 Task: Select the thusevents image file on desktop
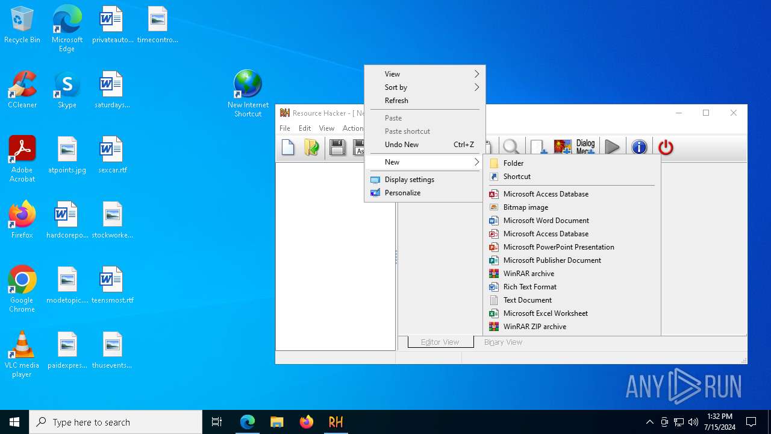pyautogui.click(x=112, y=350)
